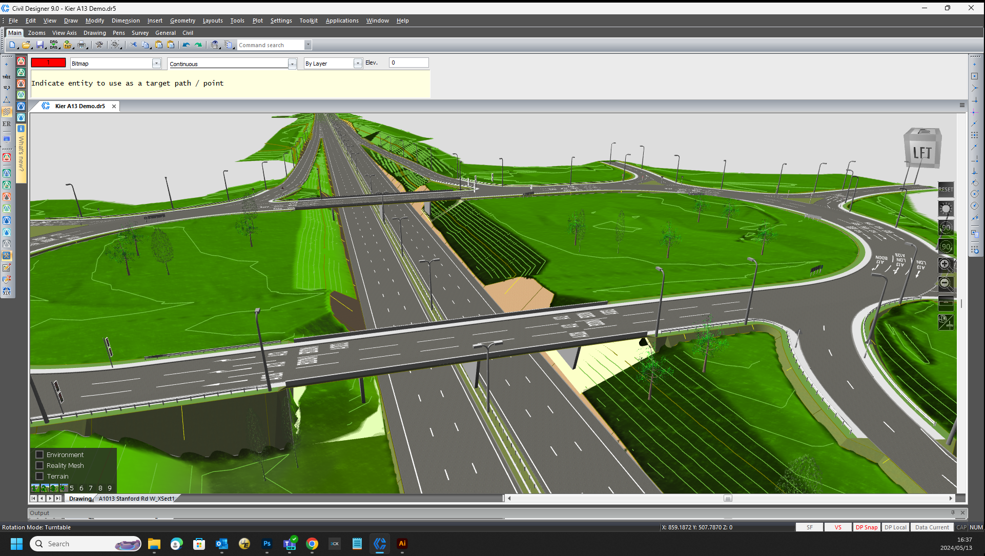This screenshot has height=556, width=985.
Task: Click the Print icon in toolbar
Action: tap(81, 45)
